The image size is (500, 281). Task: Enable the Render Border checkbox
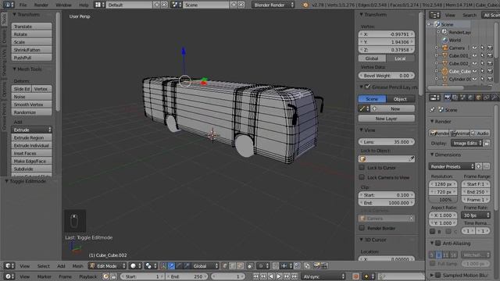click(362, 228)
